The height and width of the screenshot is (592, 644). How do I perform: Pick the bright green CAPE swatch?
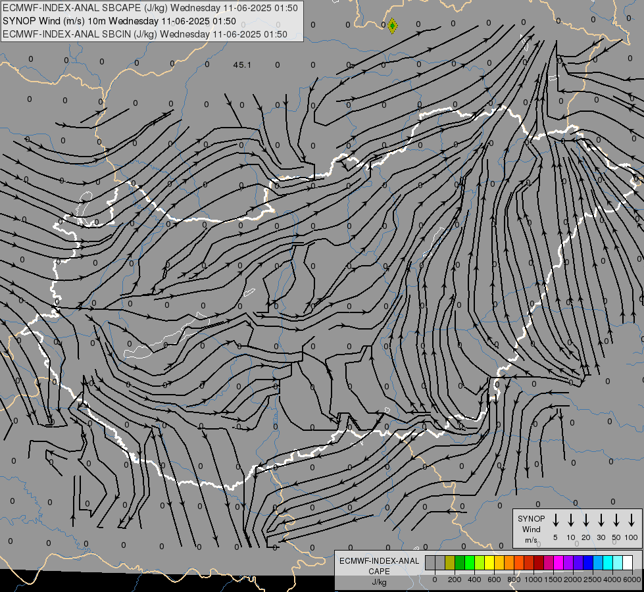[470, 562]
